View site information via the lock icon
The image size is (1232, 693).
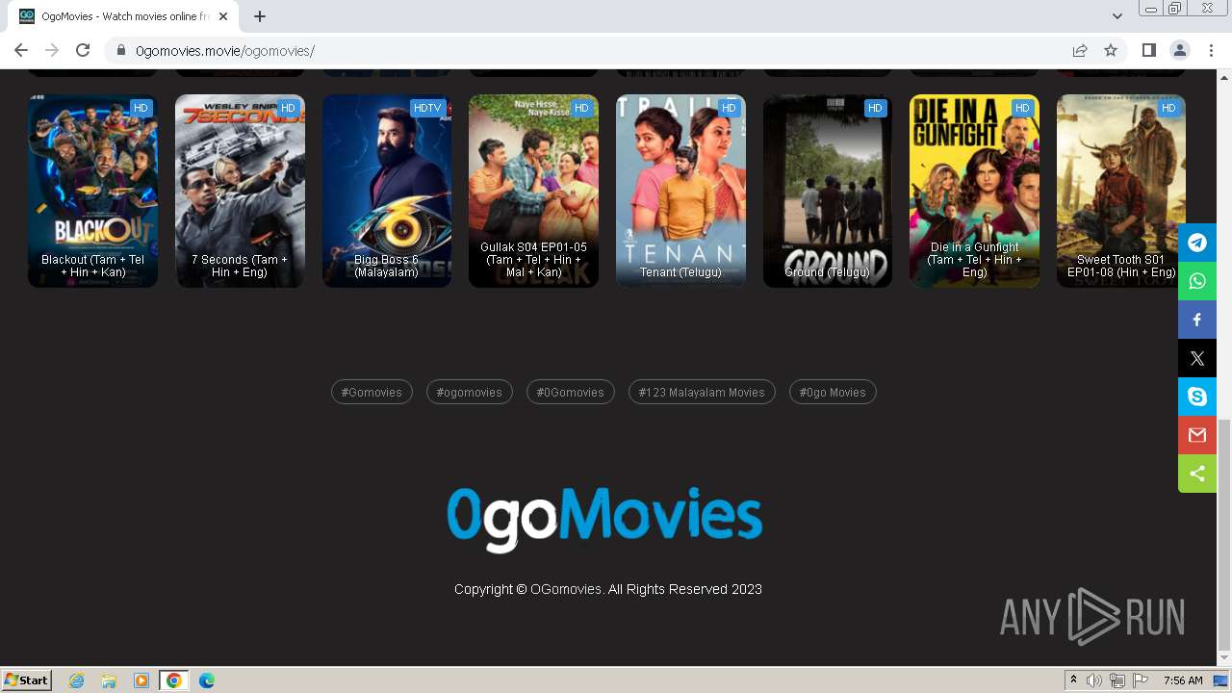pos(121,50)
